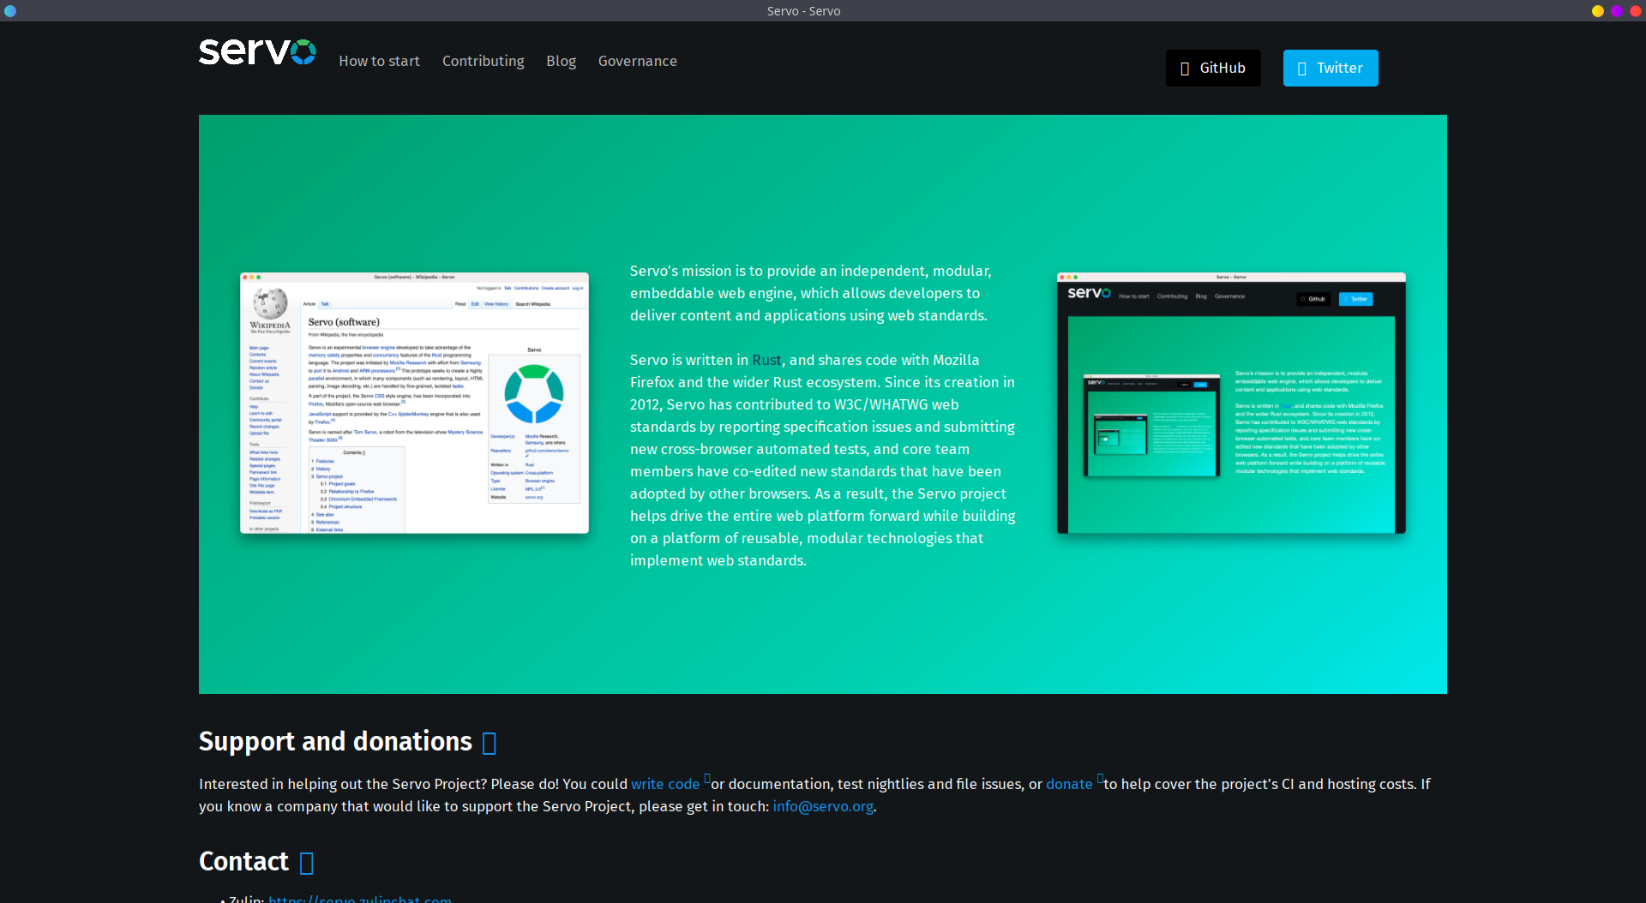Click the Servo logo
Screen dimensions: 1646x903
point(256,51)
